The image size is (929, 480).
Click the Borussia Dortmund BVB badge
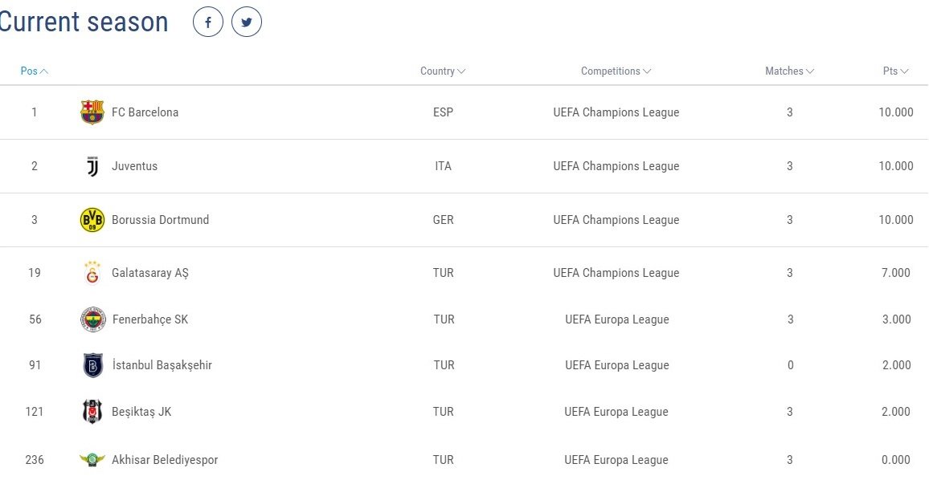tap(92, 220)
